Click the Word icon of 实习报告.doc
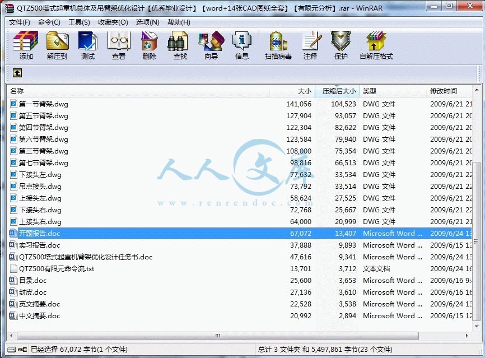 pos(13,245)
